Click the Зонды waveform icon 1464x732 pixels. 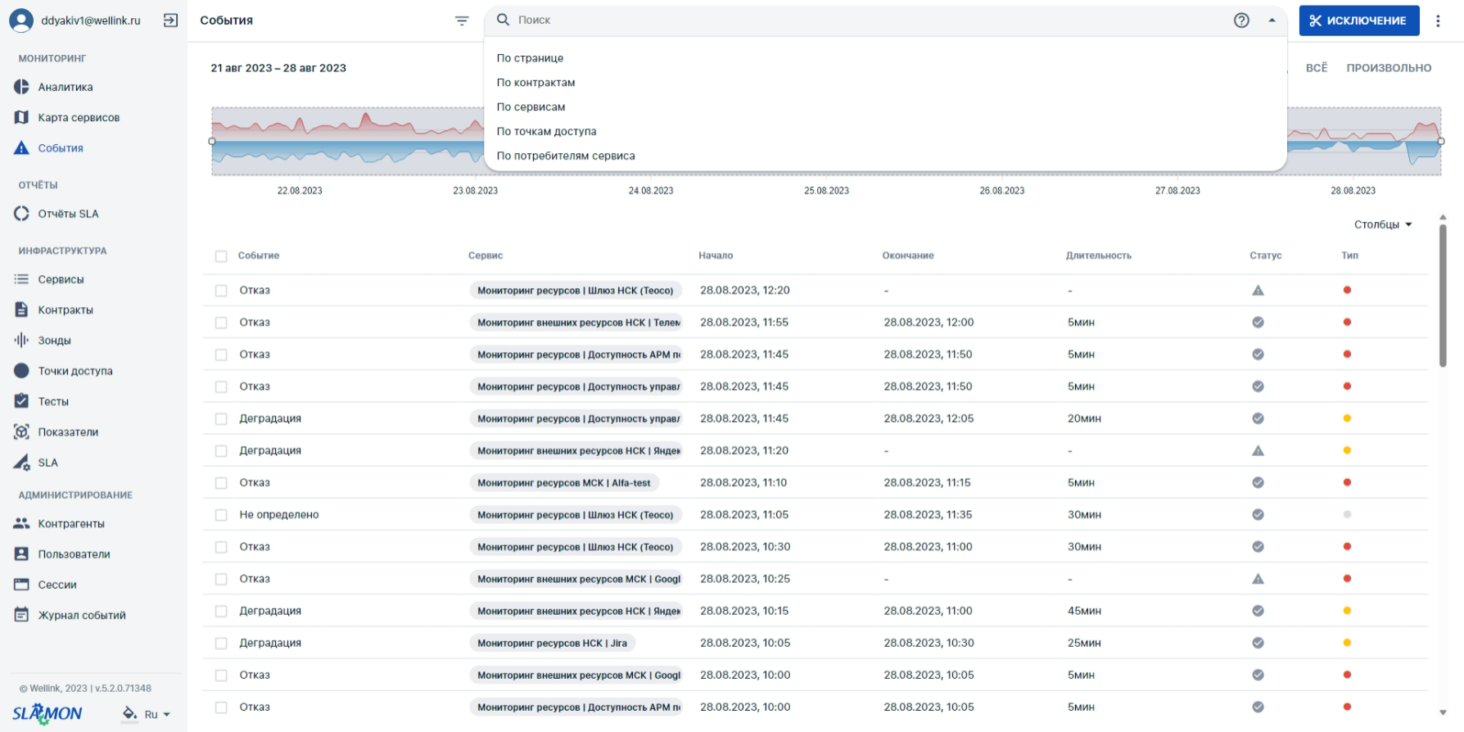pos(21,340)
